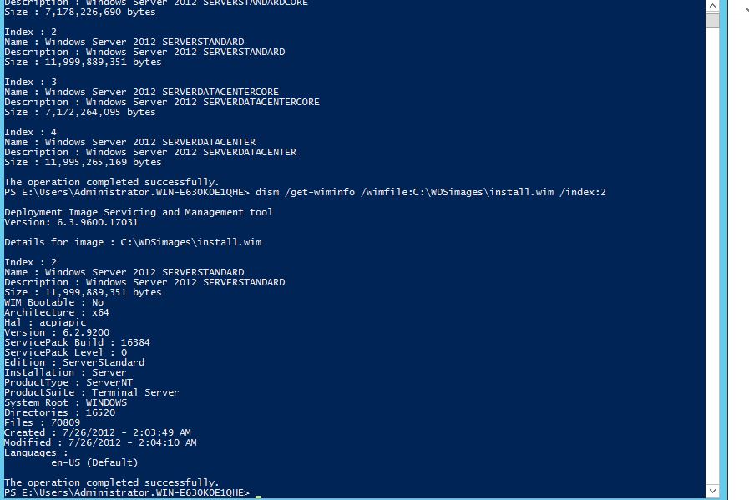Click the 'Architecture : x64' line
Screen dimensions: 749x500
57,312
